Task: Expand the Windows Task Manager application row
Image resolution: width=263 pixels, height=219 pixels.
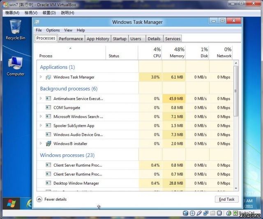Action: pos(41,77)
